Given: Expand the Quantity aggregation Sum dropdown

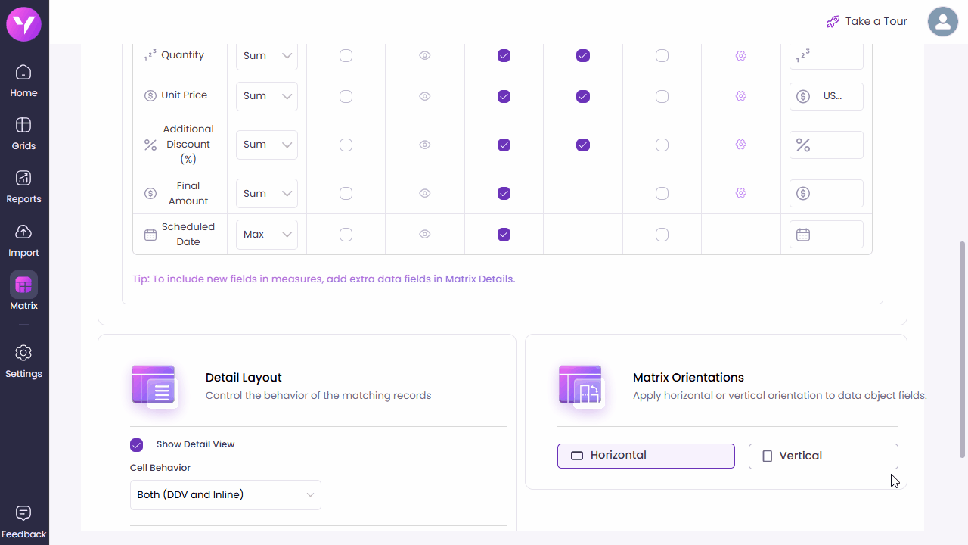Looking at the screenshot, I should pyautogui.click(x=267, y=55).
